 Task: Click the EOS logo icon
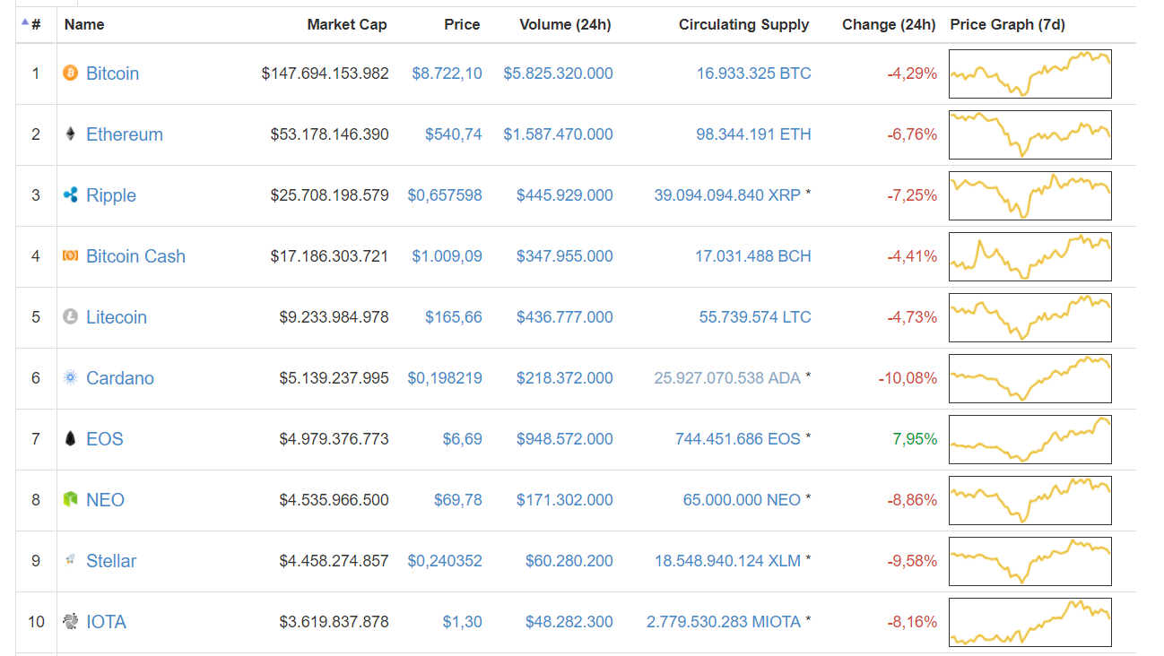click(71, 438)
